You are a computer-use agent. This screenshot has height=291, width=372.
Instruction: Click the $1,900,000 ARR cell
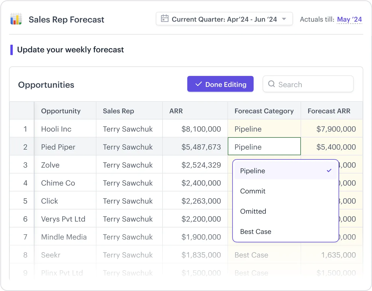195,236
